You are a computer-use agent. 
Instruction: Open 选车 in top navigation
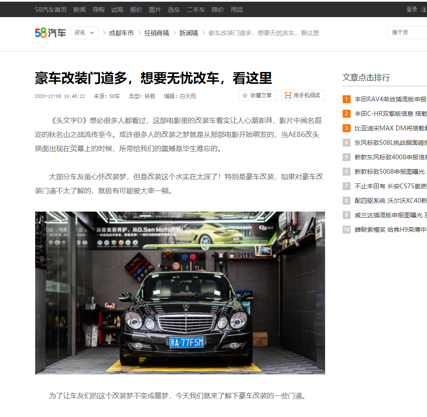click(x=174, y=10)
